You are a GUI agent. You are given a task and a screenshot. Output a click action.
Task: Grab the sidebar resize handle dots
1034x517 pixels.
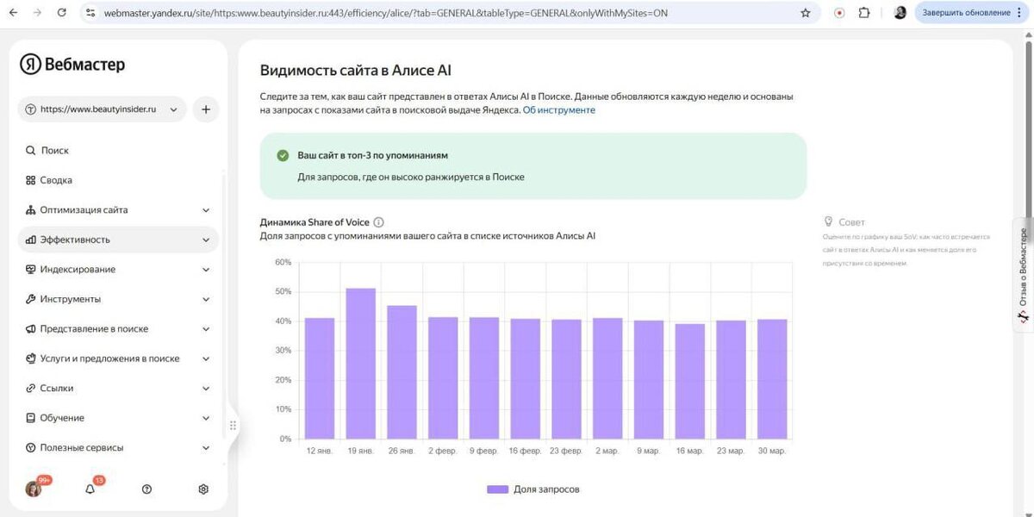[233, 426]
